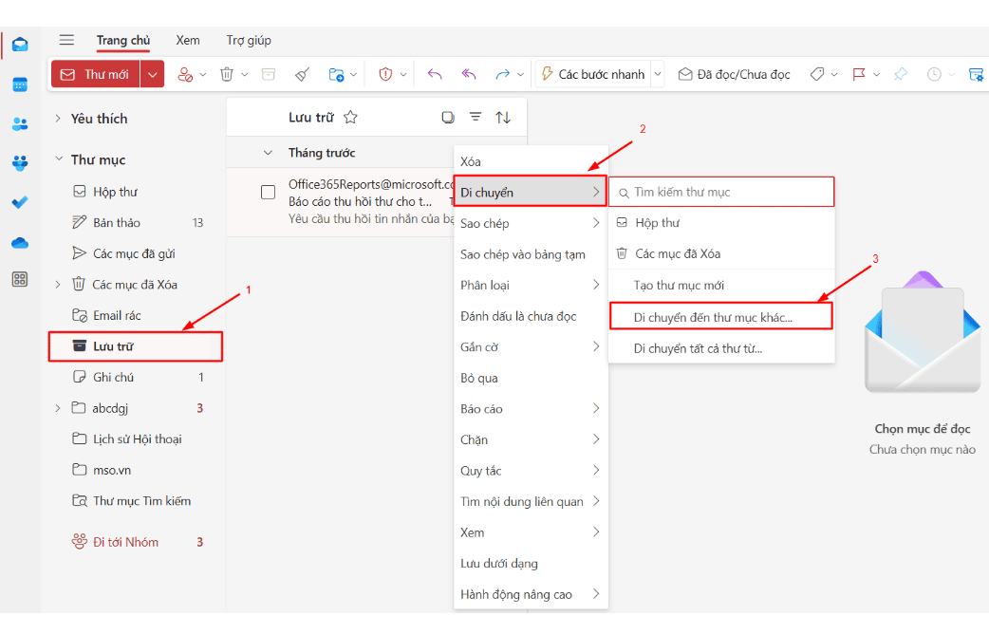Open the mso.vn folder
Viewport: 989px width, 634px height.
[x=136, y=470]
